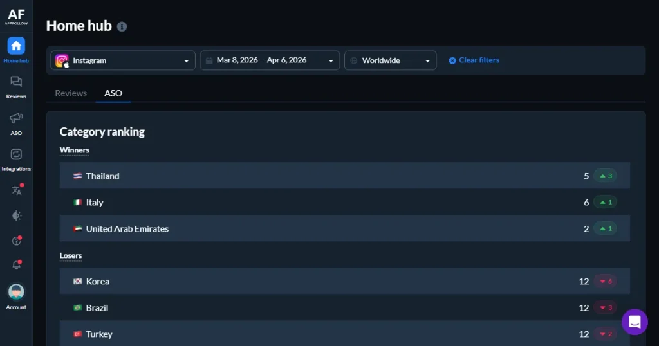Switch to the Reviews tab
Screen dimensions: 659x346
pos(71,93)
